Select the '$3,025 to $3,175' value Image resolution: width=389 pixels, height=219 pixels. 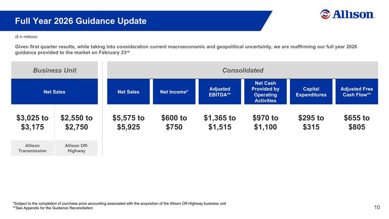click(32, 122)
